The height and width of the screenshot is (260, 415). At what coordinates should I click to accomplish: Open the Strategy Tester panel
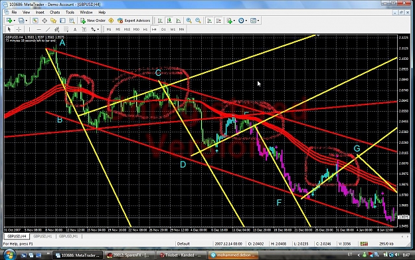pyautogui.click(x=72, y=21)
